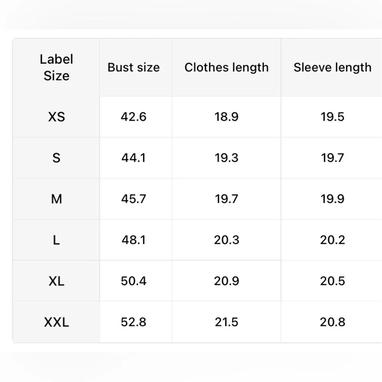Select the XXL size row label
382x382 pixels.
point(56,322)
